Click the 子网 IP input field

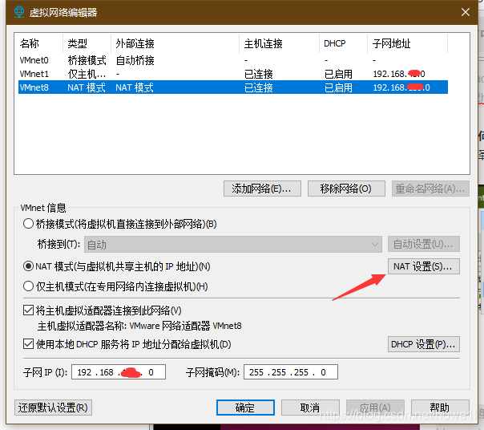coord(119,372)
